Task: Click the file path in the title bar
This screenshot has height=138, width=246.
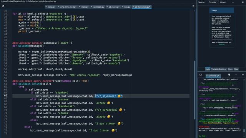Action: [x=29, y=1]
